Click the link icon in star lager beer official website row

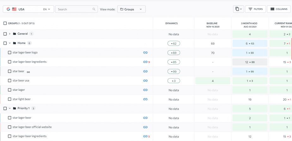pos(145,127)
